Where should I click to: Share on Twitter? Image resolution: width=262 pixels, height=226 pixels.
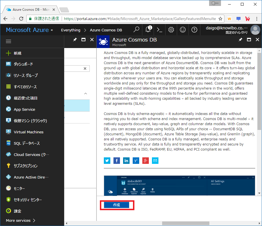pos(107,161)
